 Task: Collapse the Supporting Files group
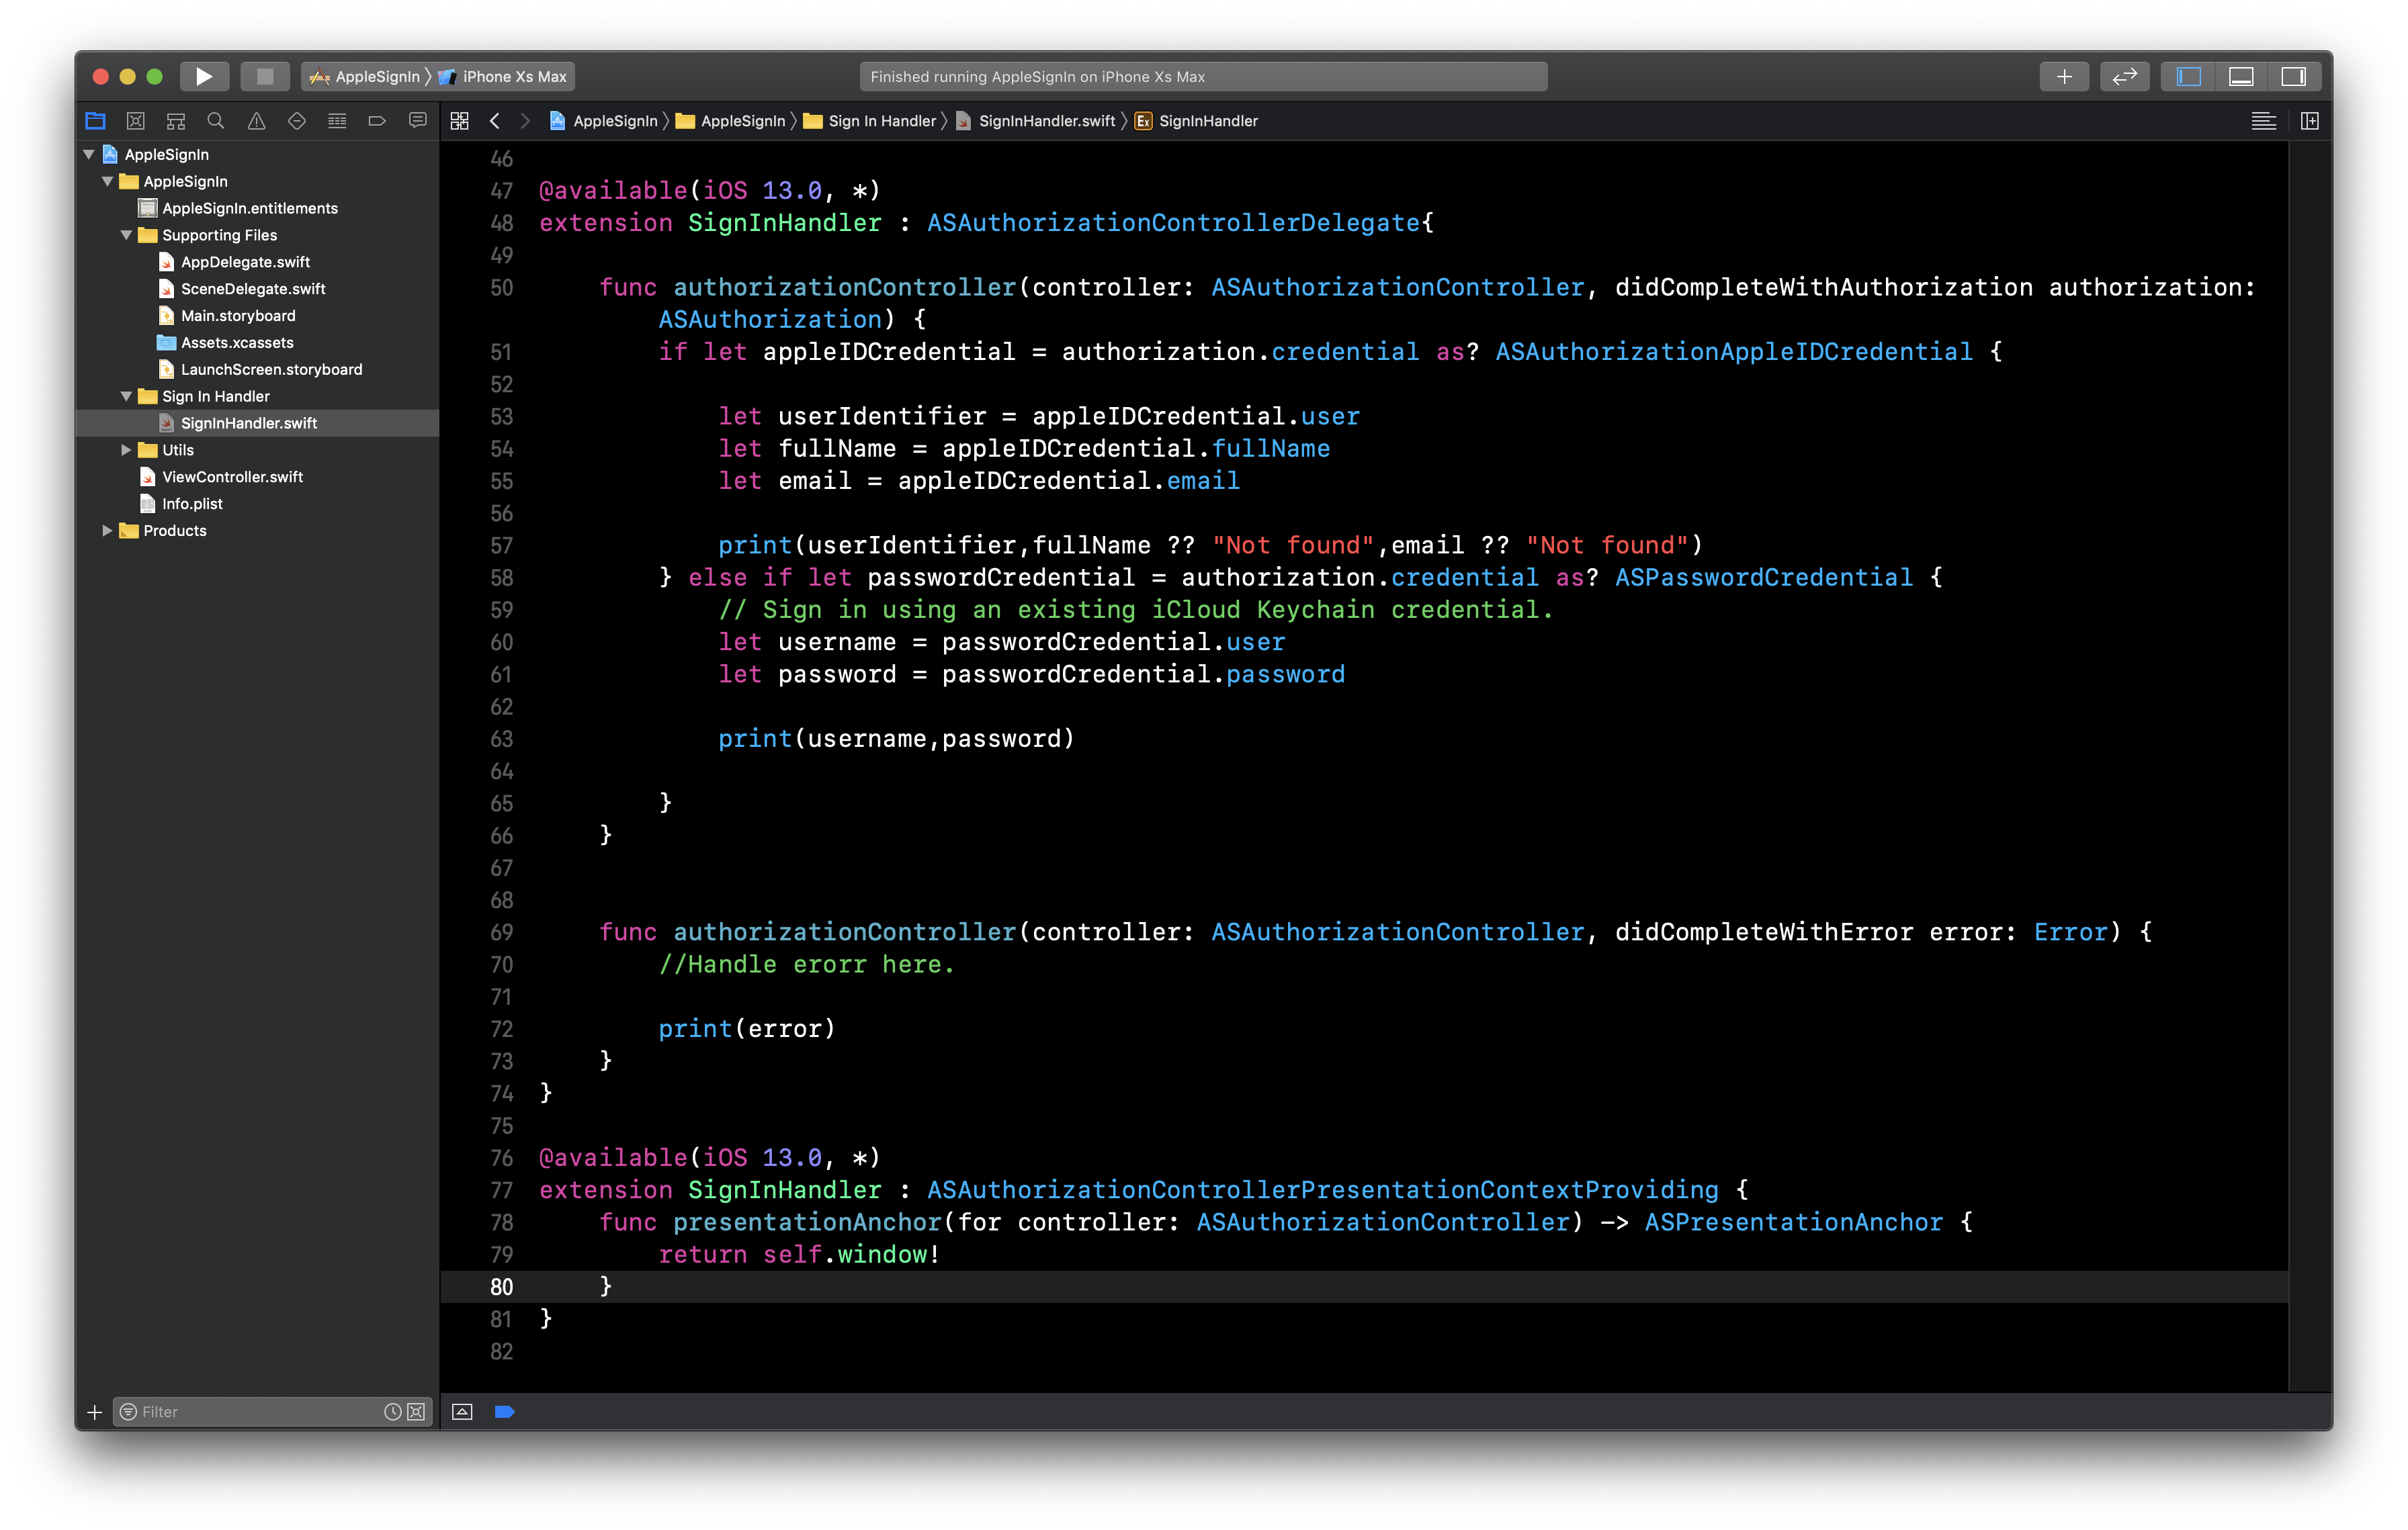127,235
